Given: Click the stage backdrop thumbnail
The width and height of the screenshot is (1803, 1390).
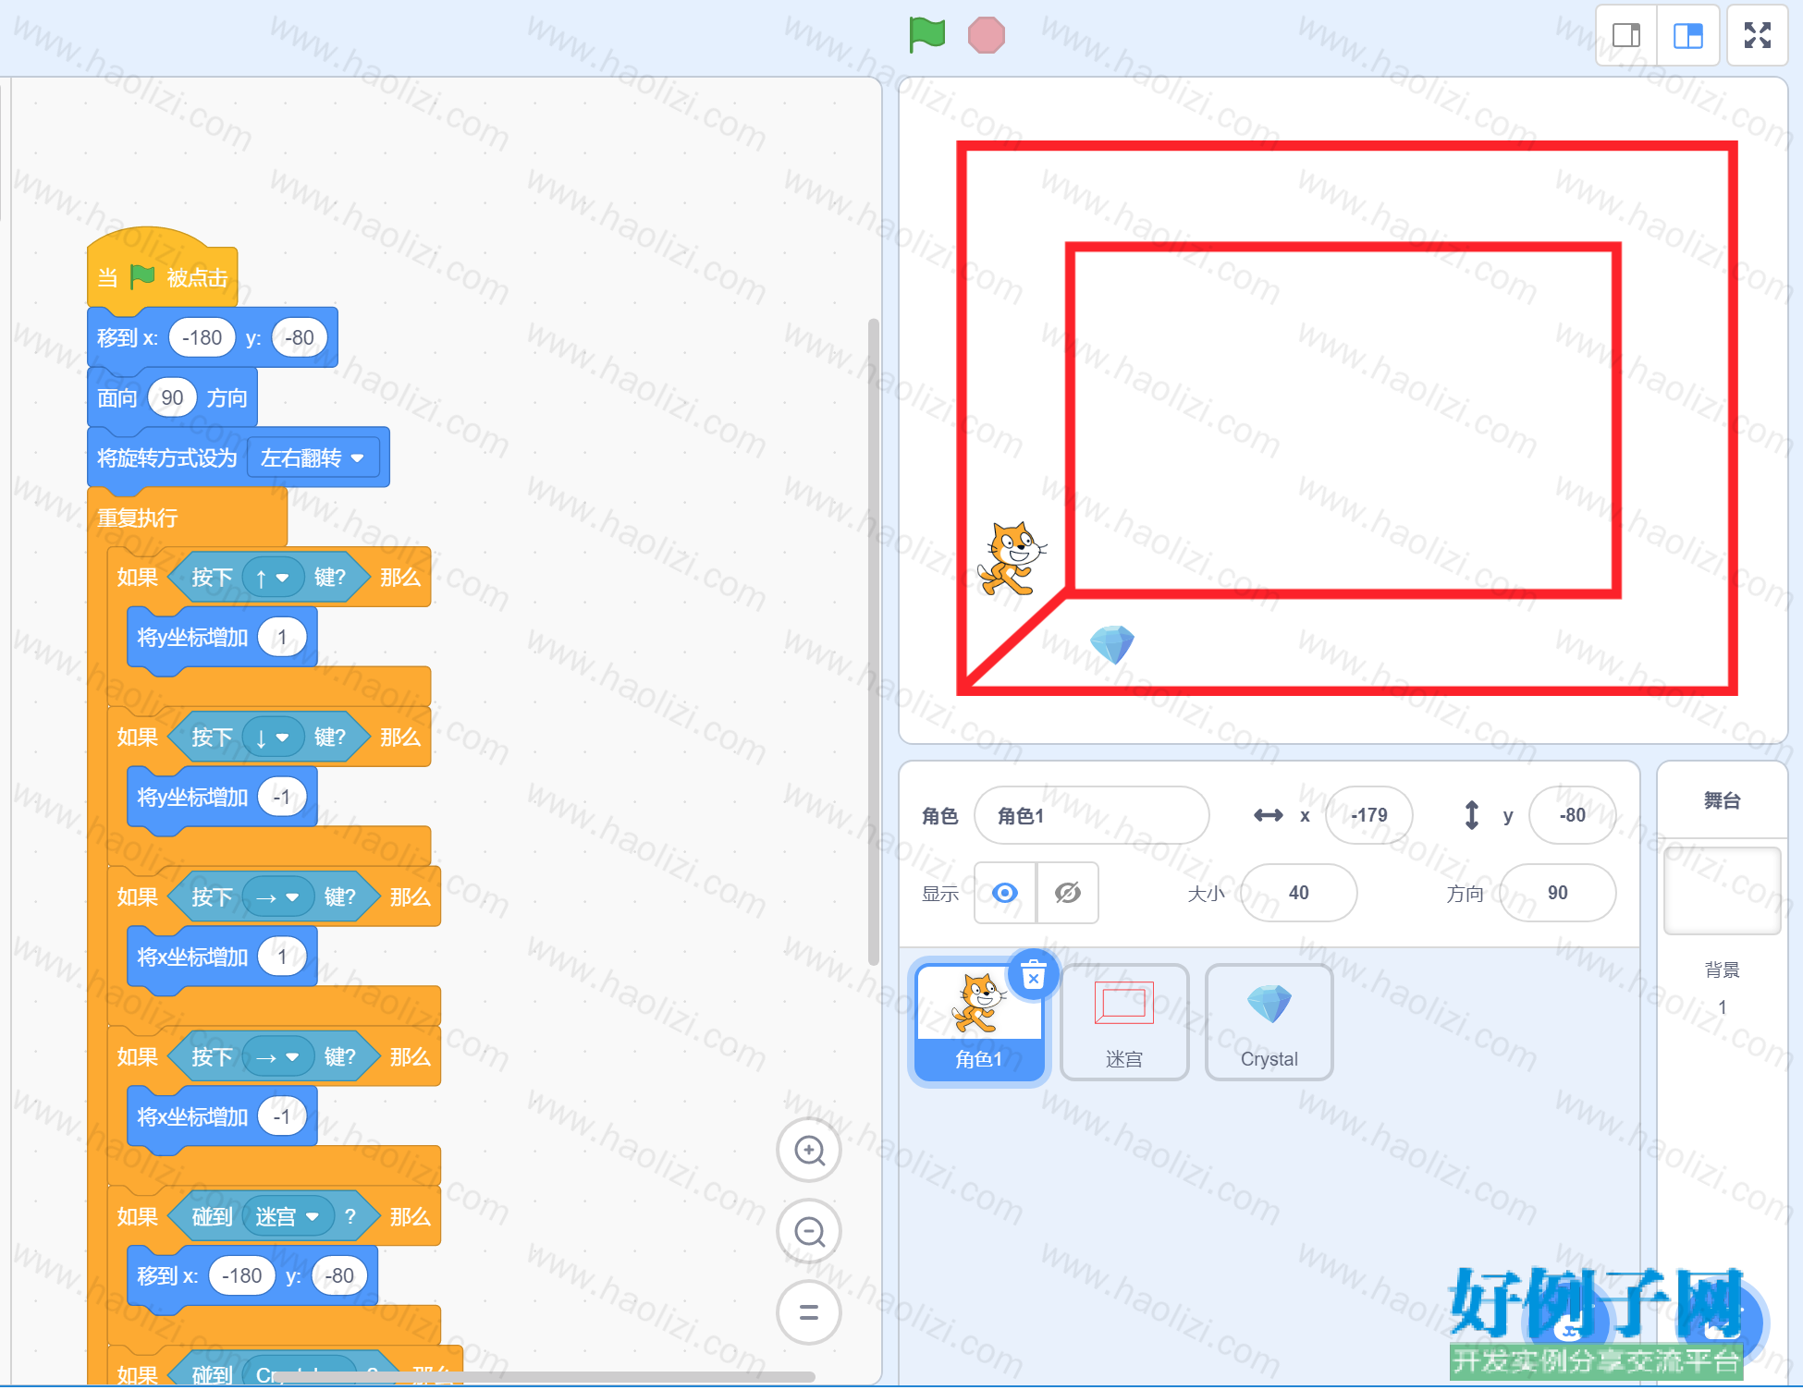Looking at the screenshot, I should pos(1723,891).
